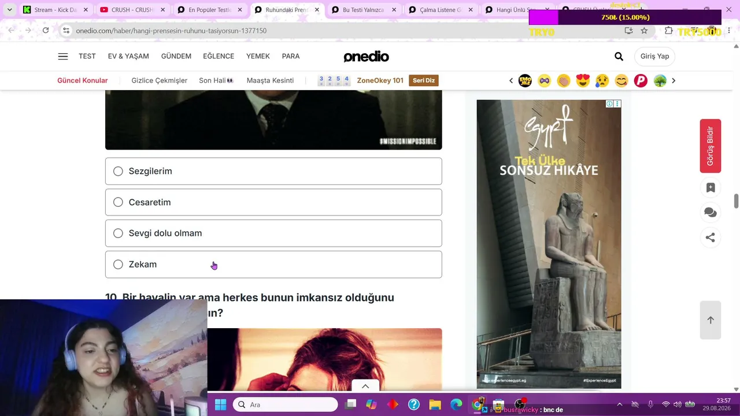Image resolution: width=740 pixels, height=416 pixels.
Task: Open the Windows Start menu
Action: pos(220,404)
